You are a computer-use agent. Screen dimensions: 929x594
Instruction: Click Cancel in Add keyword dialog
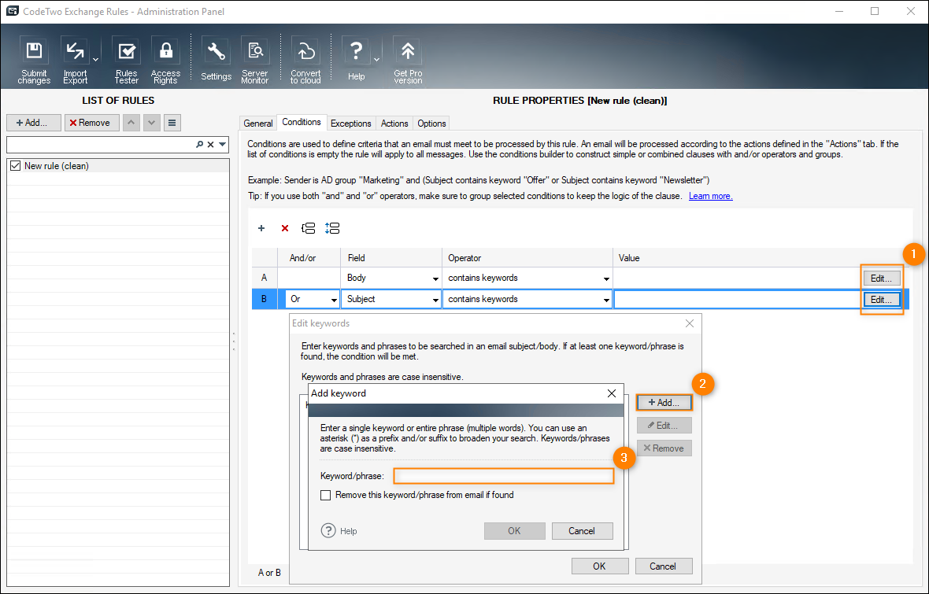pos(582,530)
